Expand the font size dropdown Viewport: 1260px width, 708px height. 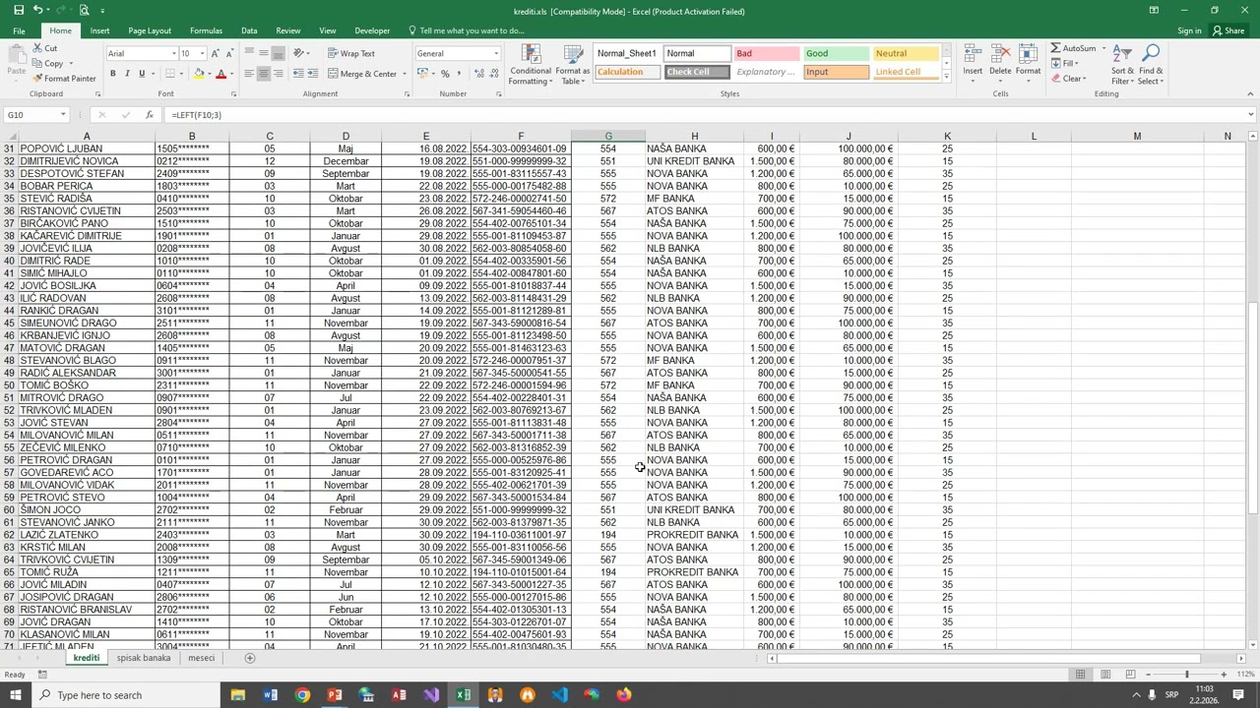[x=202, y=53]
